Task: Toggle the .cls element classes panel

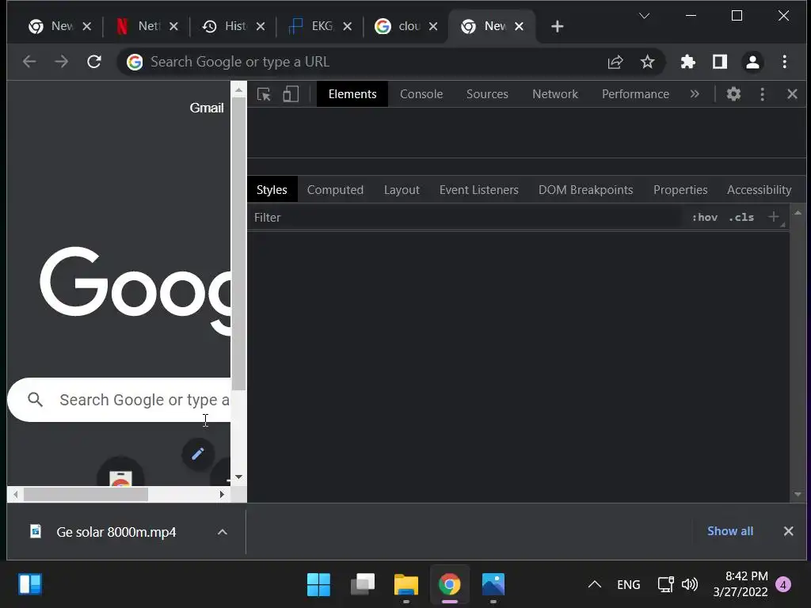Action: (741, 217)
